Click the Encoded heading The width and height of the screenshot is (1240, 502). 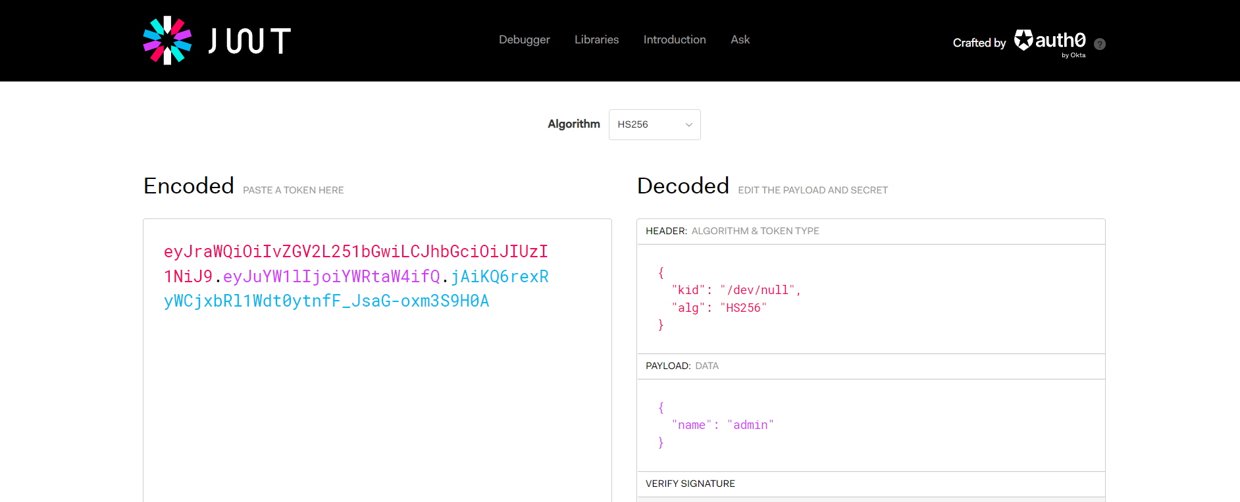click(x=189, y=186)
